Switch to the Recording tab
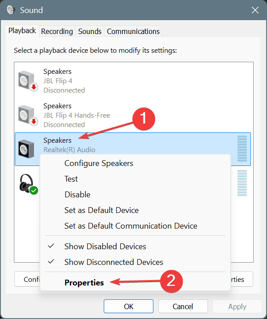Image resolution: width=267 pixels, height=319 pixels. (x=57, y=31)
